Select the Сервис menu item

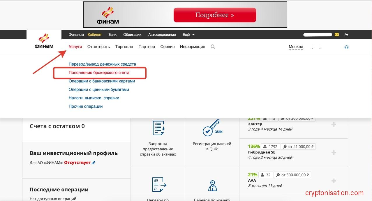click(x=167, y=47)
